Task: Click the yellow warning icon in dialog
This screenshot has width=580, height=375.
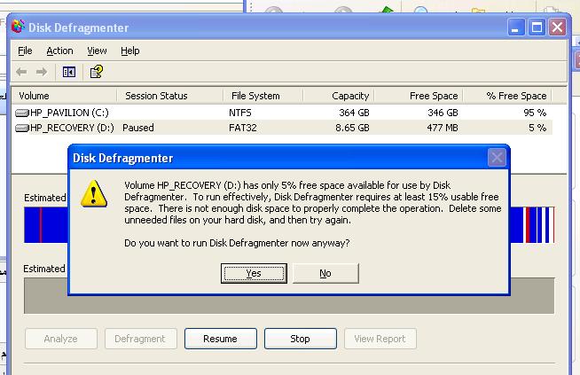Action: [x=94, y=193]
